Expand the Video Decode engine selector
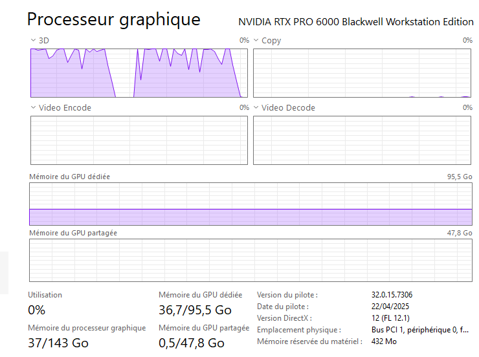The width and height of the screenshot is (479, 357). point(256,108)
